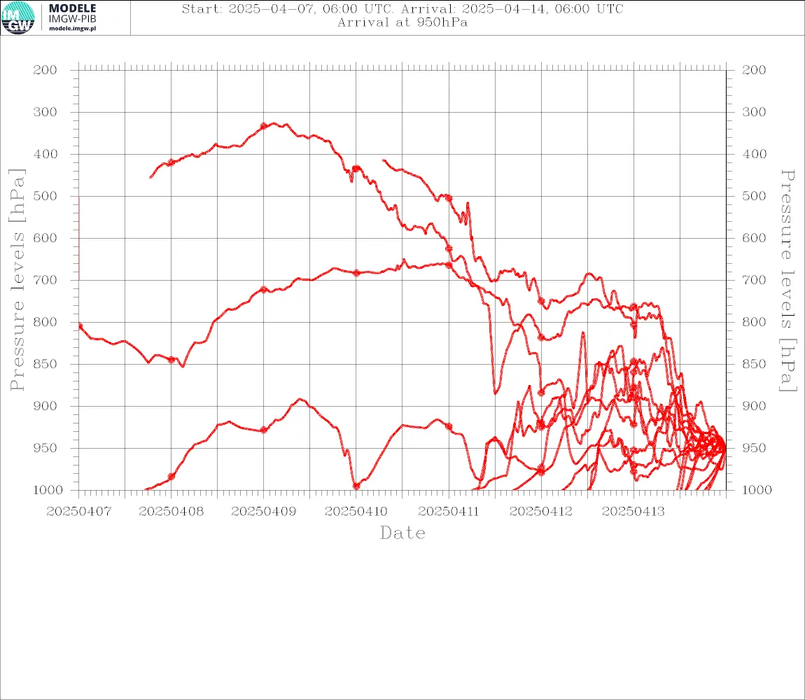Click the 'Arrival at 950hPa' subtitle
This screenshot has width=805, height=700.
[402, 22]
